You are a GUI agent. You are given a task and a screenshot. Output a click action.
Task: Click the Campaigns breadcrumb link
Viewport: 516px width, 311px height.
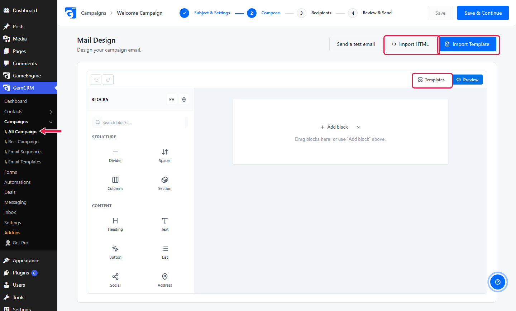[x=94, y=13]
